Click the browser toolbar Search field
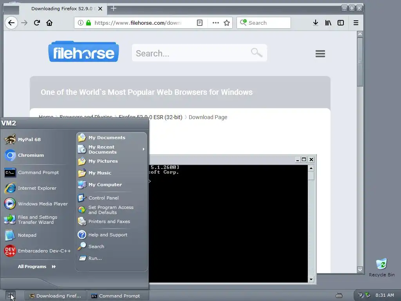Image resolution: width=401 pixels, height=301 pixels. coord(264,23)
